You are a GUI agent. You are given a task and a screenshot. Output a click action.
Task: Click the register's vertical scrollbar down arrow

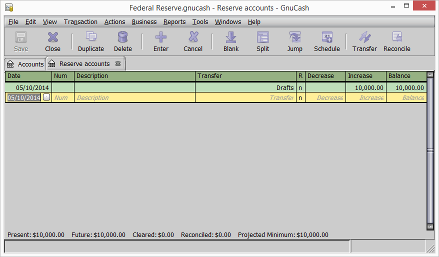(x=430, y=226)
